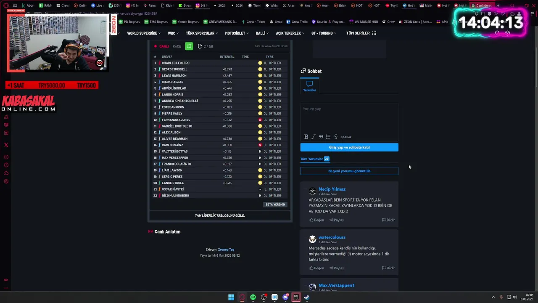The image size is (538, 303).
Task: Click the Opera browser icon in taskbar
Action: point(242,297)
